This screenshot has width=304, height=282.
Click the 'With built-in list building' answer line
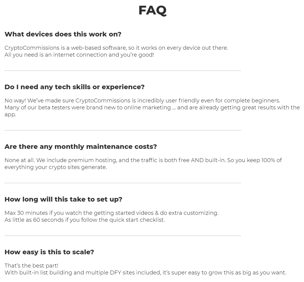coord(145,272)
